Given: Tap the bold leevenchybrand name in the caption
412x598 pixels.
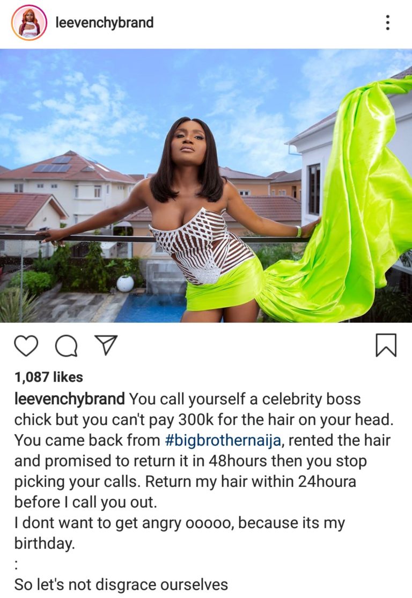Looking at the screenshot, I should coord(69,399).
